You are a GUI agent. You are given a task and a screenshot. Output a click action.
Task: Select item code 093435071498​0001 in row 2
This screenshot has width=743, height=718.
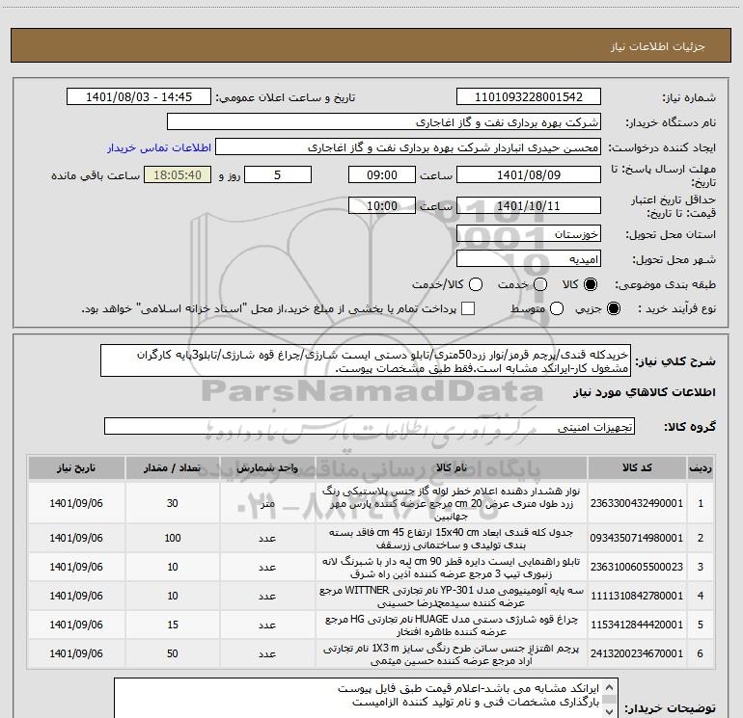pos(637,538)
